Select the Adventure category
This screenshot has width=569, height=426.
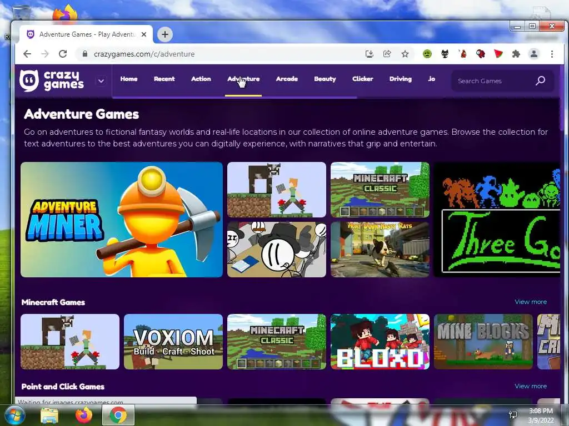pos(243,79)
